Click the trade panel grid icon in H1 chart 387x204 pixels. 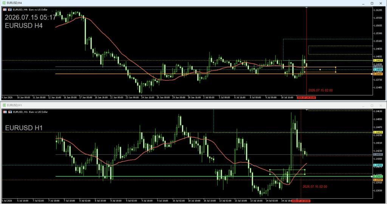(x=5, y=112)
